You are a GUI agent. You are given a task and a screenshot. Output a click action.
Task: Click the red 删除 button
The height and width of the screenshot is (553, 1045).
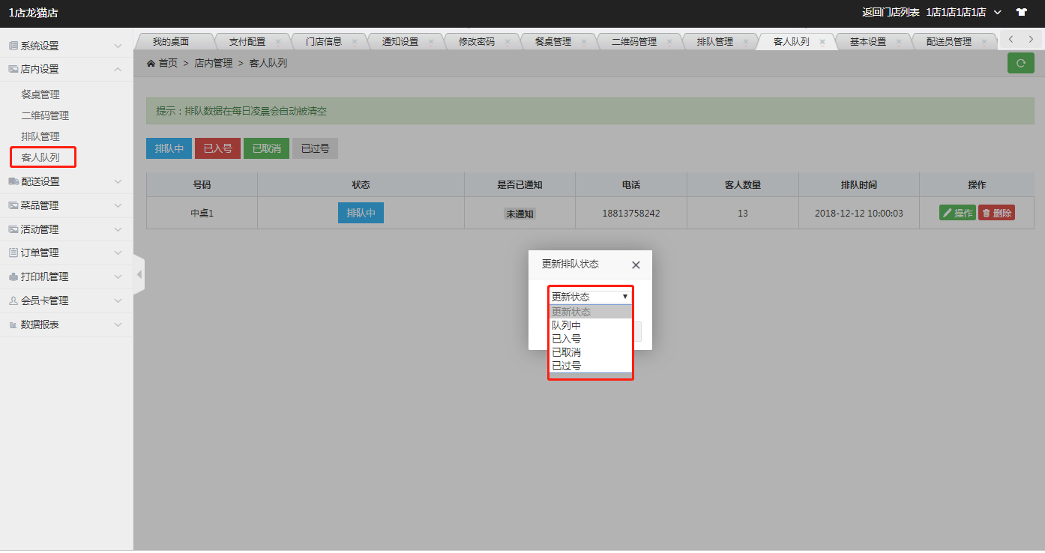coord(996,214)
